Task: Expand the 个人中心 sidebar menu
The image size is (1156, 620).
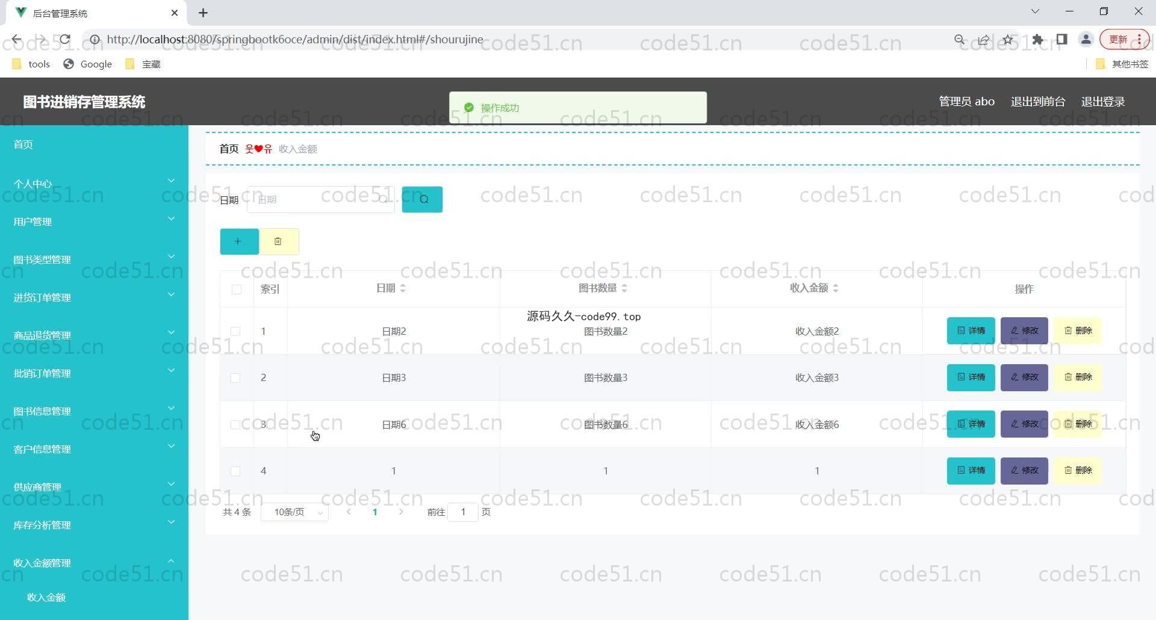Action: pos(94,182)
